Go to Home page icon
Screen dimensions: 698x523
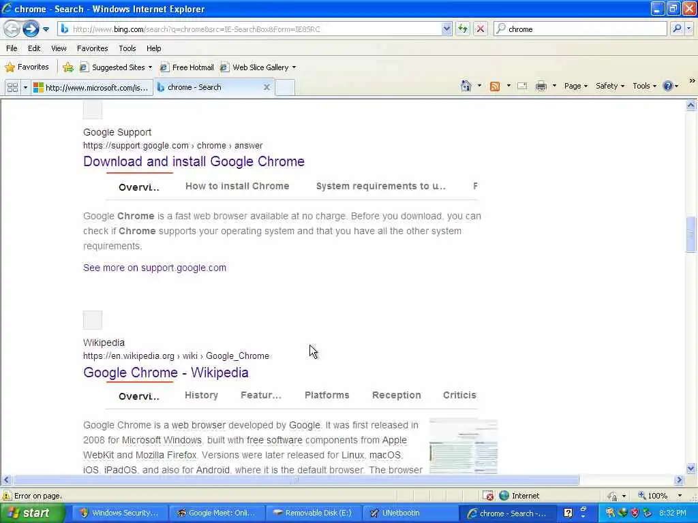click(x=466, y=86)
